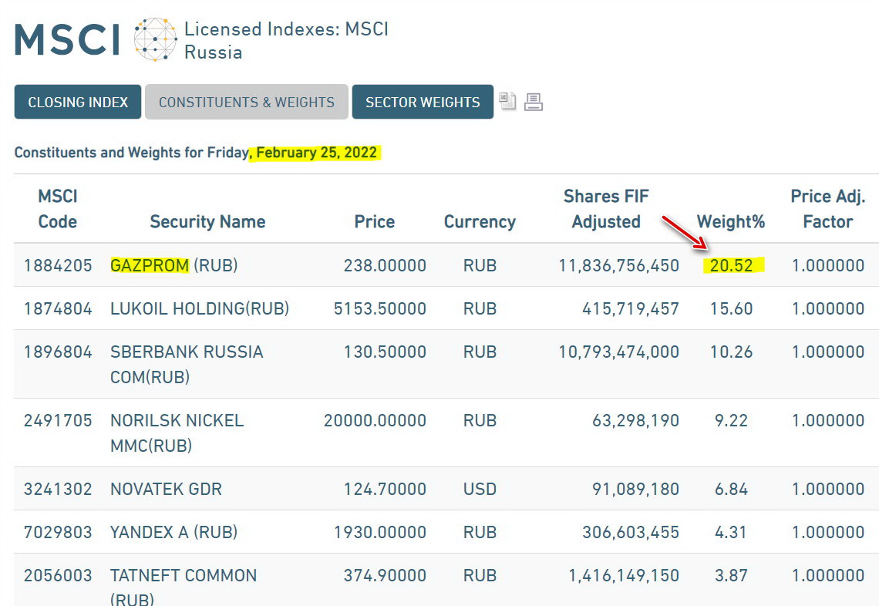Click the globe network logo icon
This screenshot has width=879, height=606.
155,39
